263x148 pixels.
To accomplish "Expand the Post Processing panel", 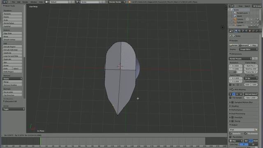I will tap(238, 113).
